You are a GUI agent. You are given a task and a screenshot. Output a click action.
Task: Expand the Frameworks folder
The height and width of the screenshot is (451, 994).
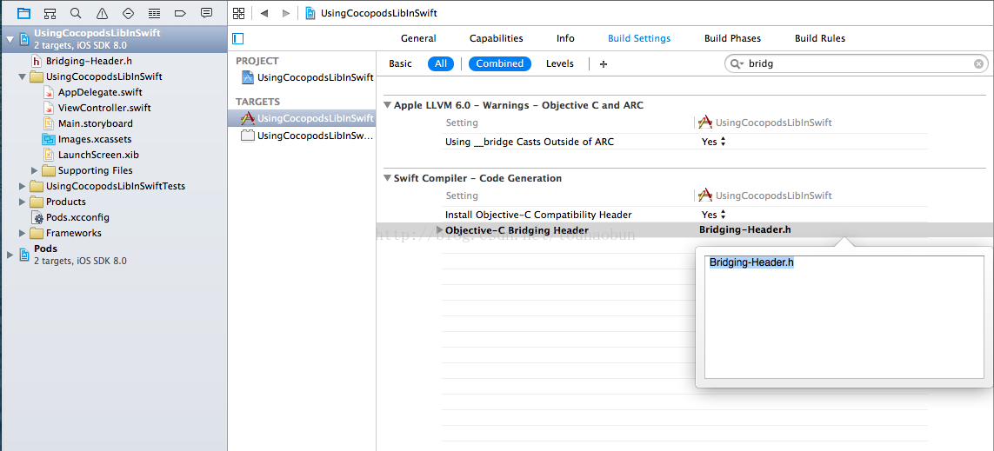tap(23, 233)
